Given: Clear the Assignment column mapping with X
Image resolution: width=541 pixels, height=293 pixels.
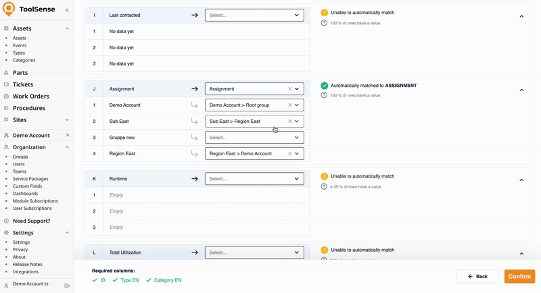Looking at the screenshot, I should point(290,88).
